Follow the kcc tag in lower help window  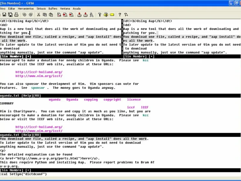146,115
